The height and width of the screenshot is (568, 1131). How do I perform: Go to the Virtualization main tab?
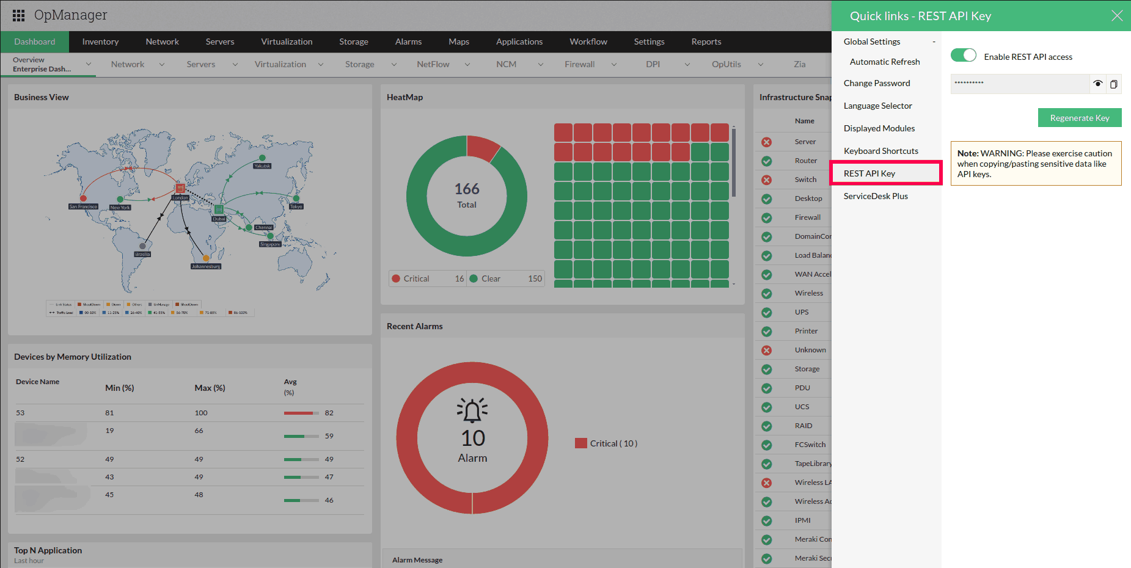pos(287,42)
